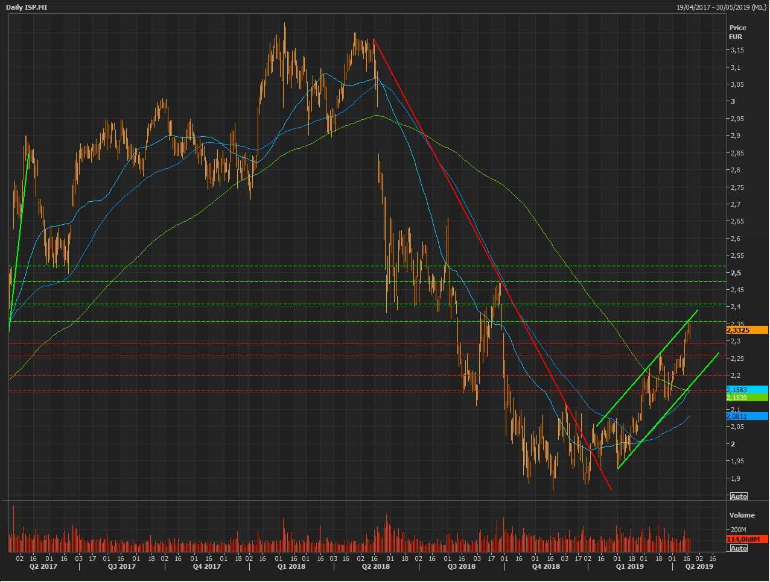Viewport: 770px width, 582px height.
Task: Click the Q2 2018 quarter label
Action: 375,566
